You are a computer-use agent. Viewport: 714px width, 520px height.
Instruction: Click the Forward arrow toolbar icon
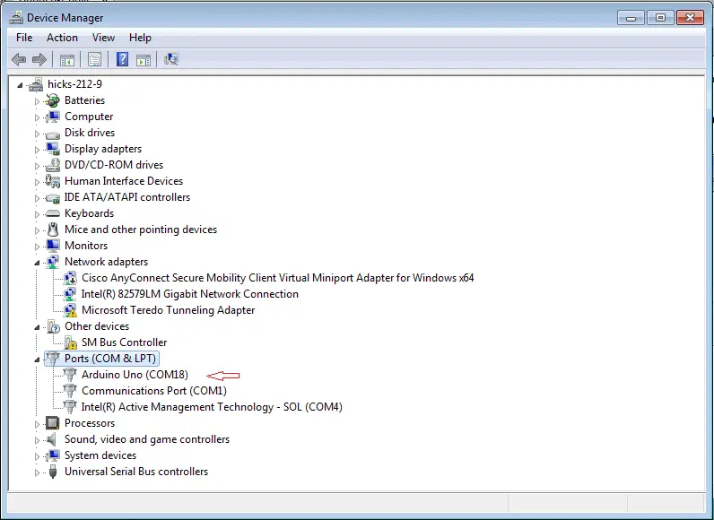coord(39,59)
